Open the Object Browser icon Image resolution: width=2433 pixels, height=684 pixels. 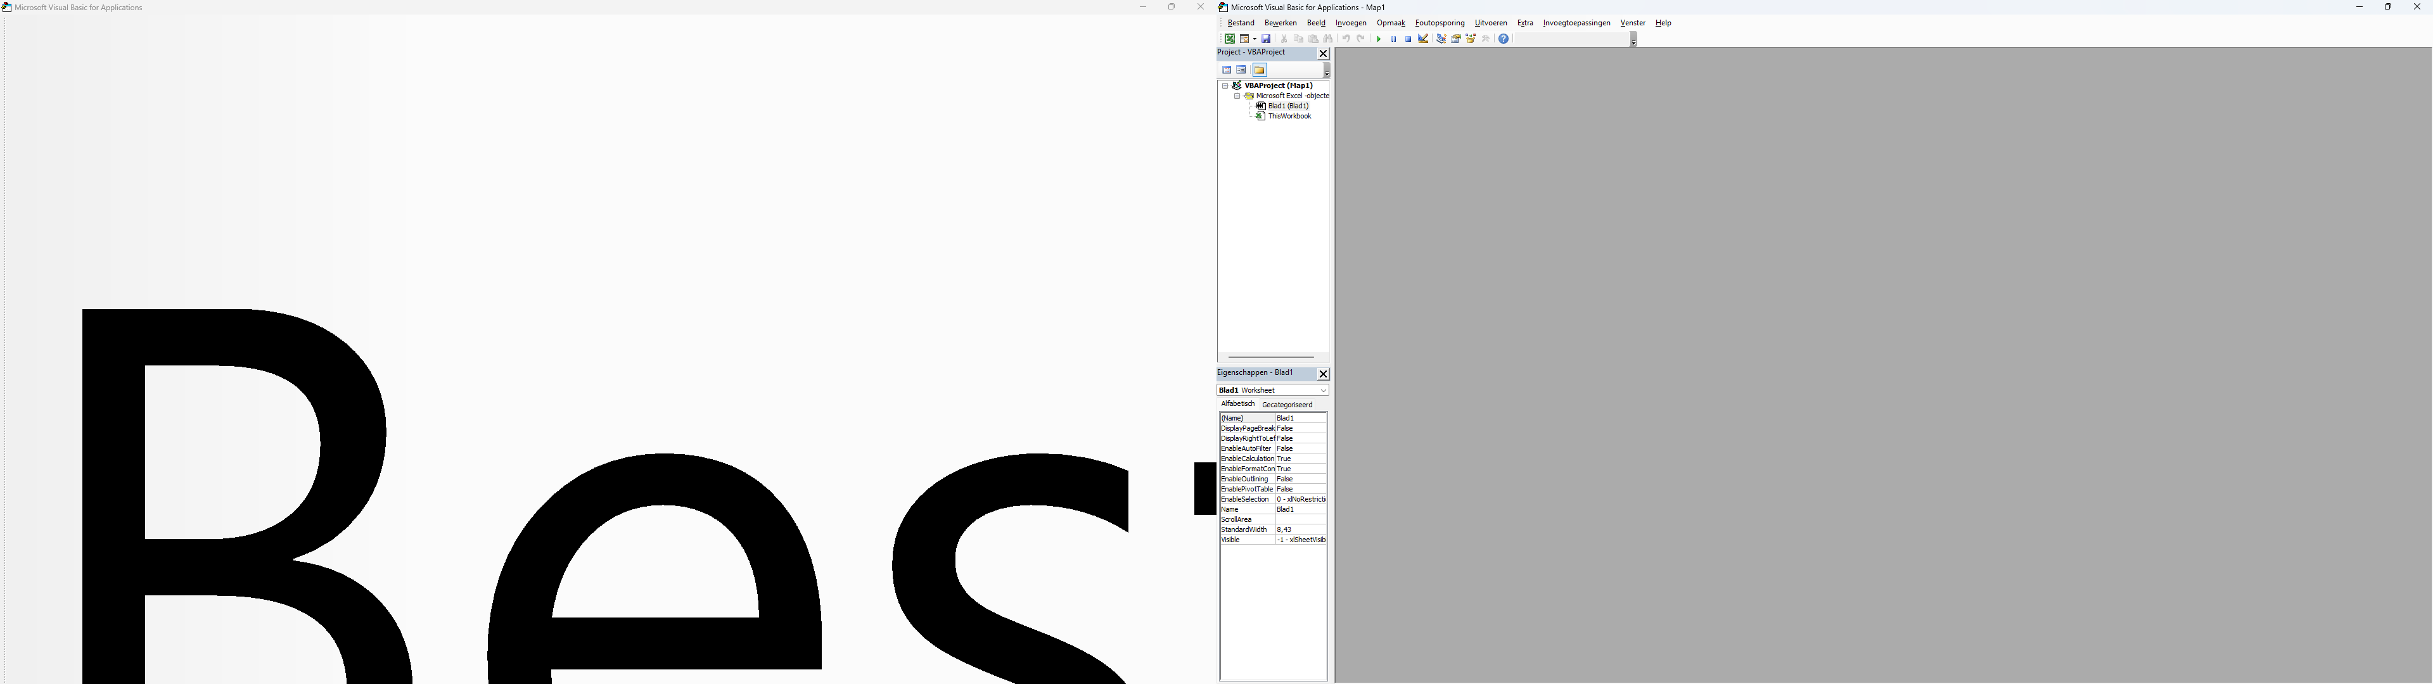(1471, 39)
